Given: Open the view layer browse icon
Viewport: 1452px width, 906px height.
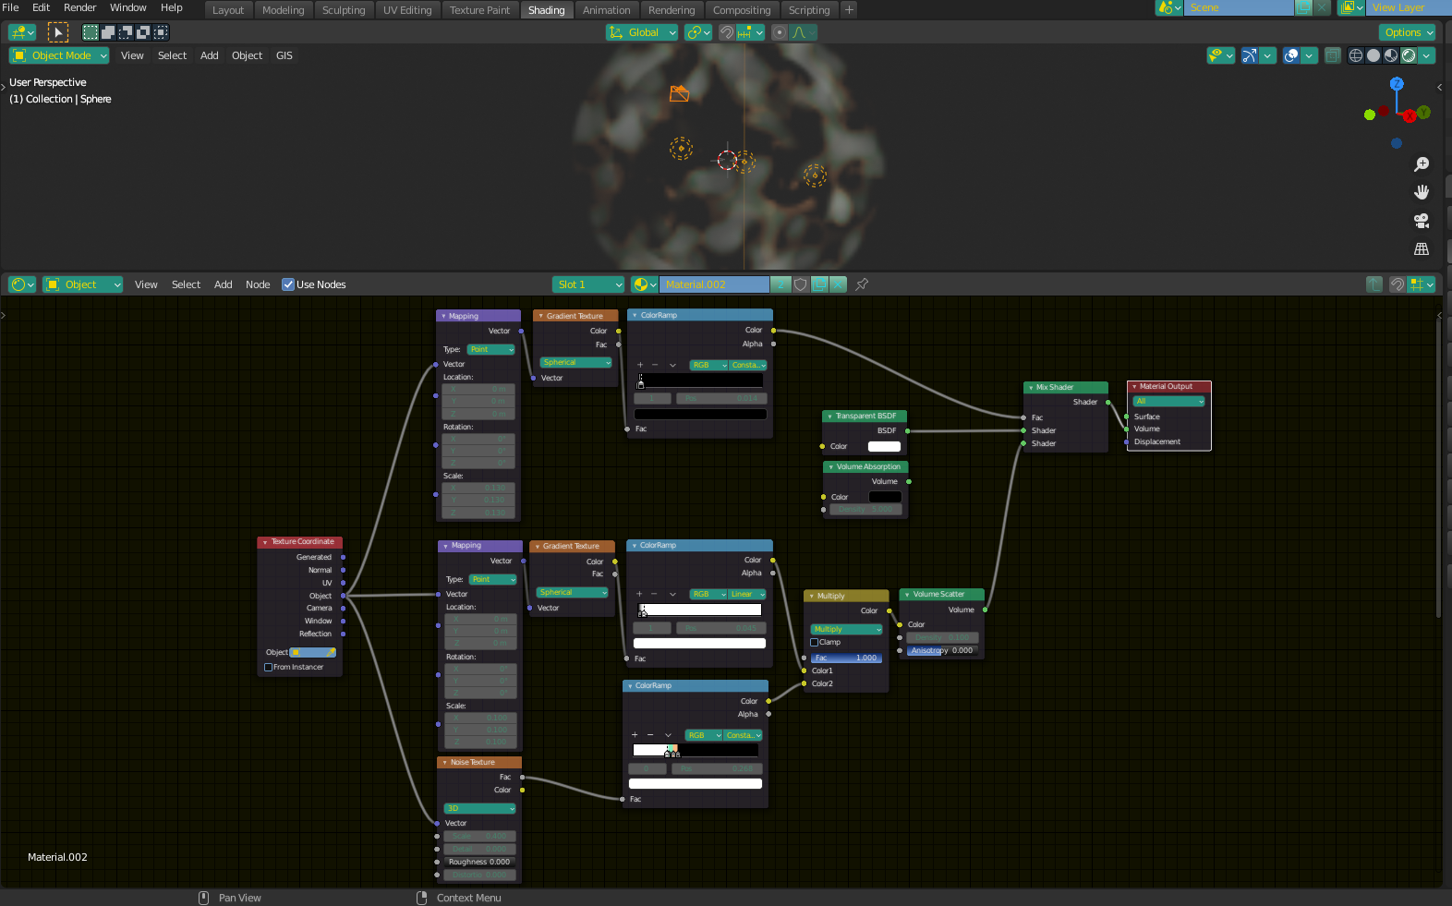Looking at the screenshot, I should 1351,7.
